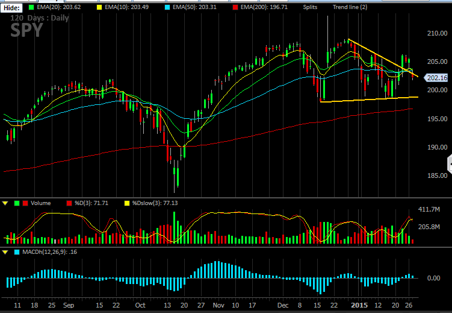Click the green Volume color box

click(x=17, y=203)
